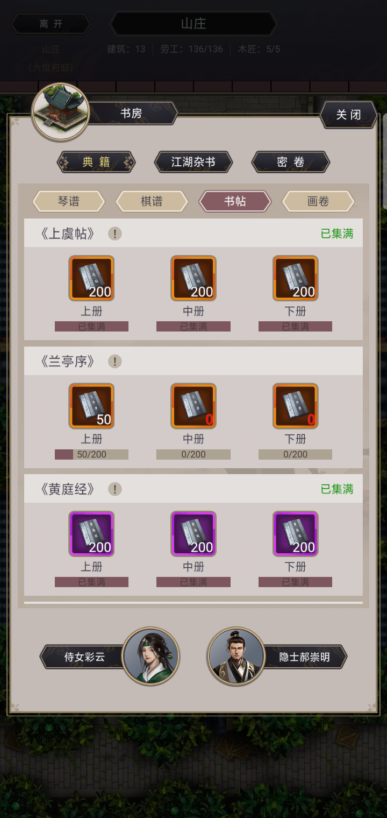Select the 兰亭序 中册 book icon

coord(193,406)
